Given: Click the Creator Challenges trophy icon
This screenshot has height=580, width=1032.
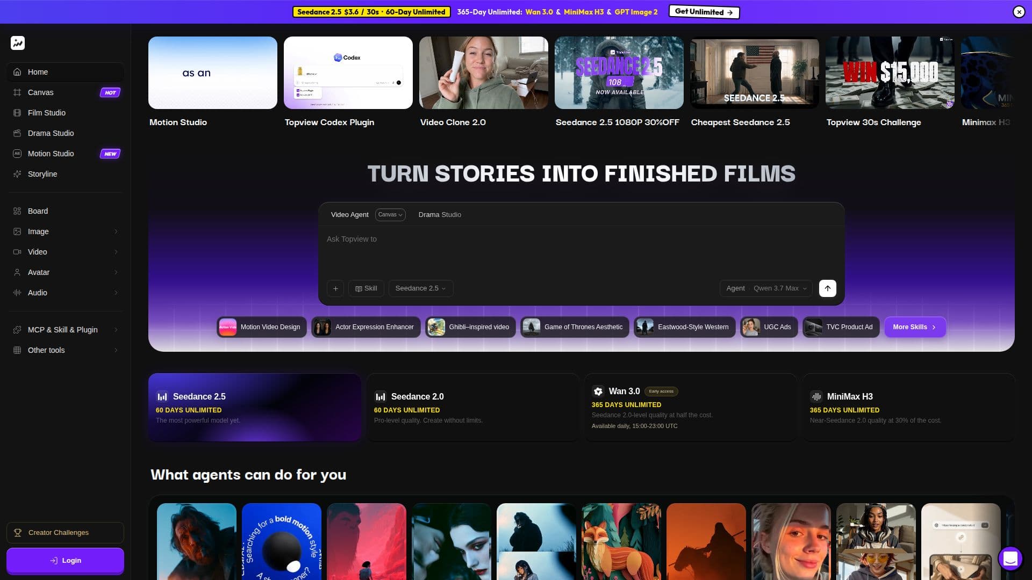Looking at the screenshot, I should (18, 533).
